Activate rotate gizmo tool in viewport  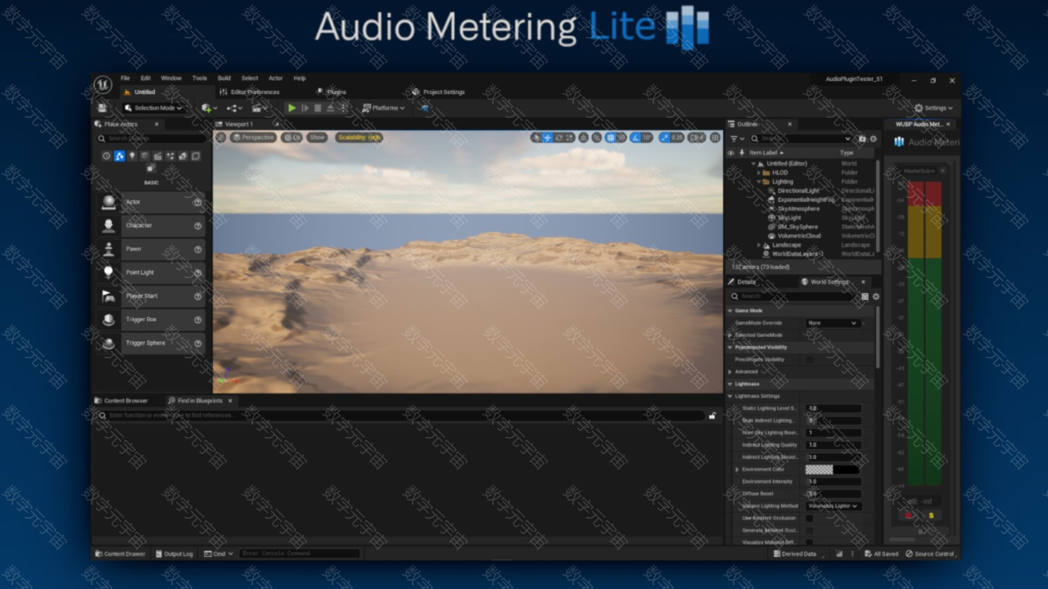[x=558, y=137]
